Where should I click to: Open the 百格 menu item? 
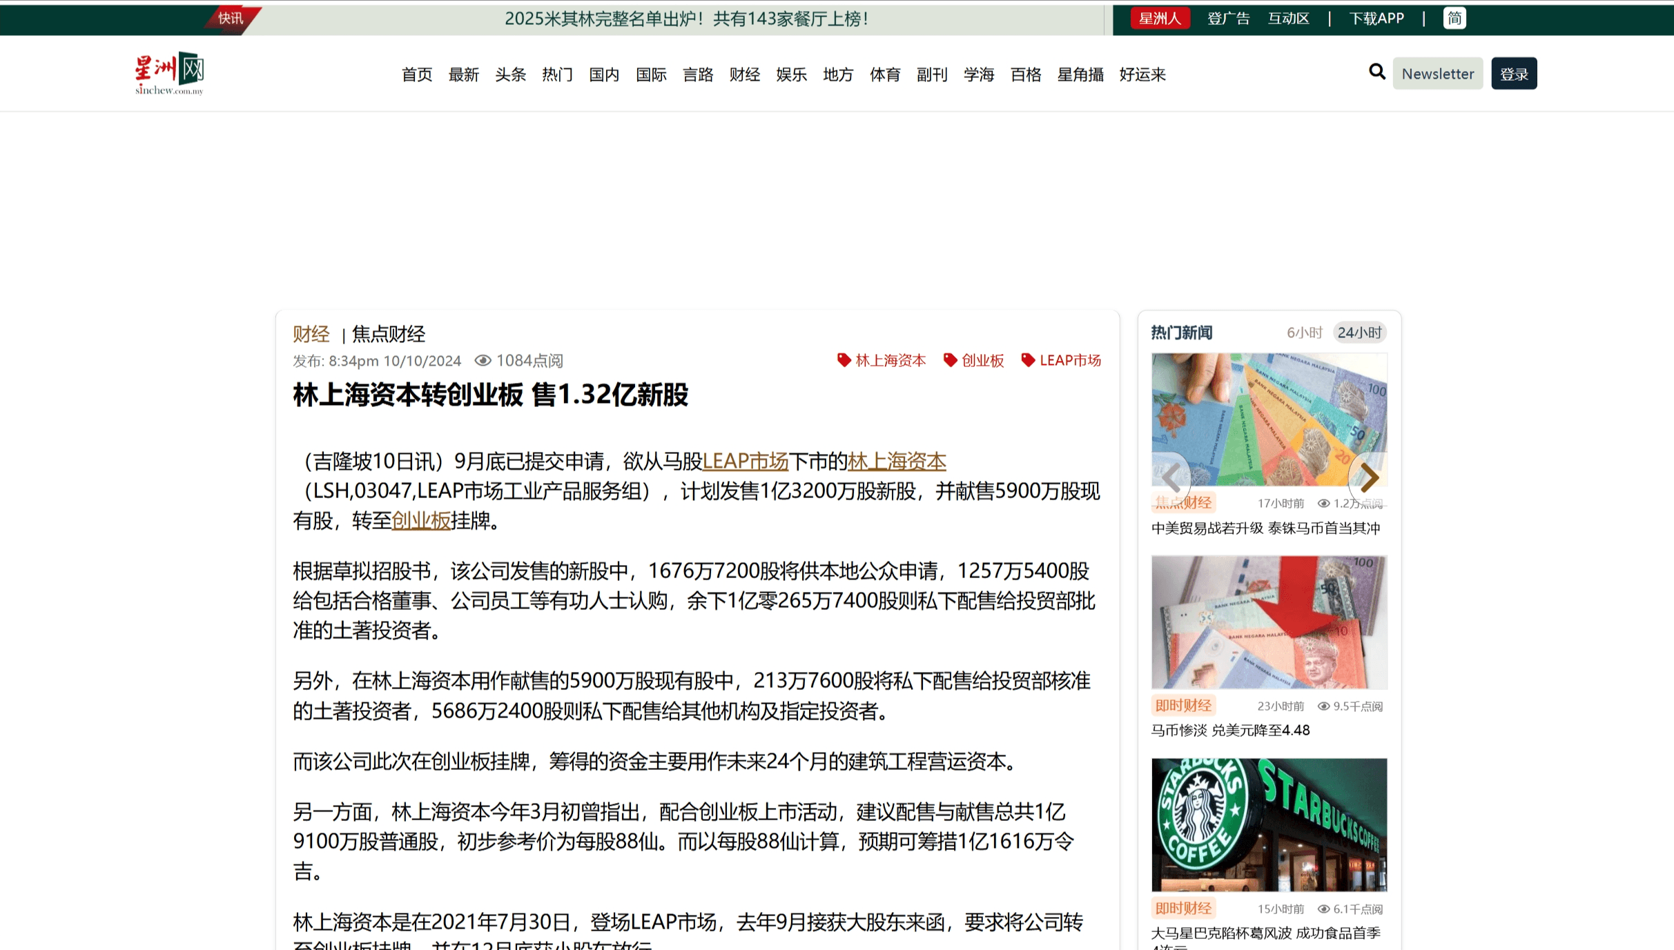[x=1026, y=75]
